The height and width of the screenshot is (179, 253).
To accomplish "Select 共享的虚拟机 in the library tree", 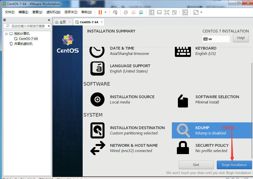I will (23, 44).
